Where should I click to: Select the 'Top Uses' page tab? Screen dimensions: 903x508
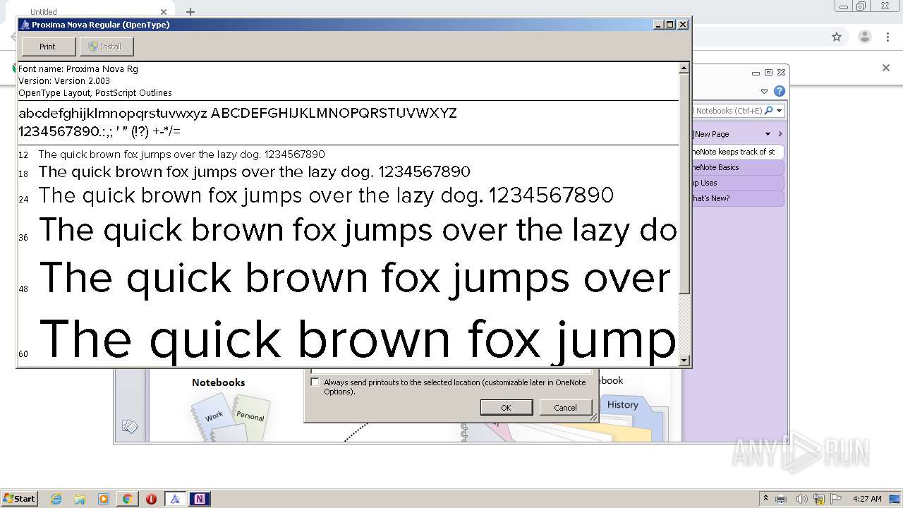pyautogui.click(x=737, y=183)
